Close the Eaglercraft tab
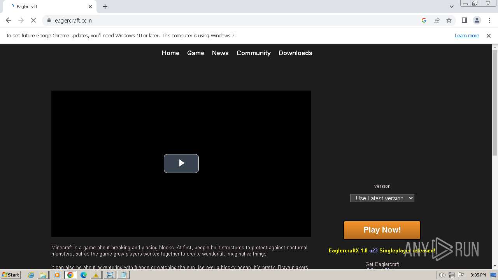The image size is (498, 280). point(90,7)
